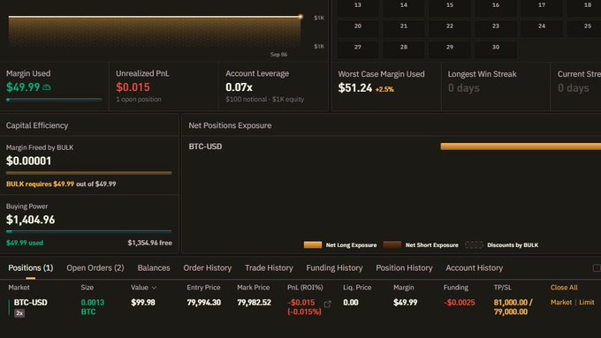Click the Entry Price column header
This screenshot has width=601, height=338.
tap(203, 288)
